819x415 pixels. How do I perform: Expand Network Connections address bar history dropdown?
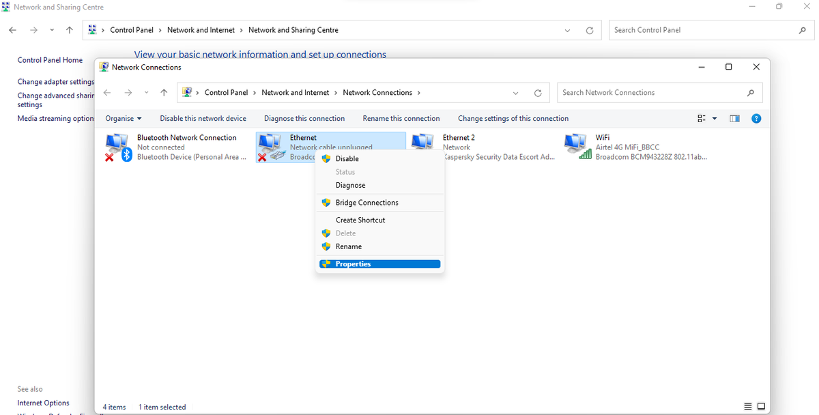pyautogui.click(x=515, y=93)
